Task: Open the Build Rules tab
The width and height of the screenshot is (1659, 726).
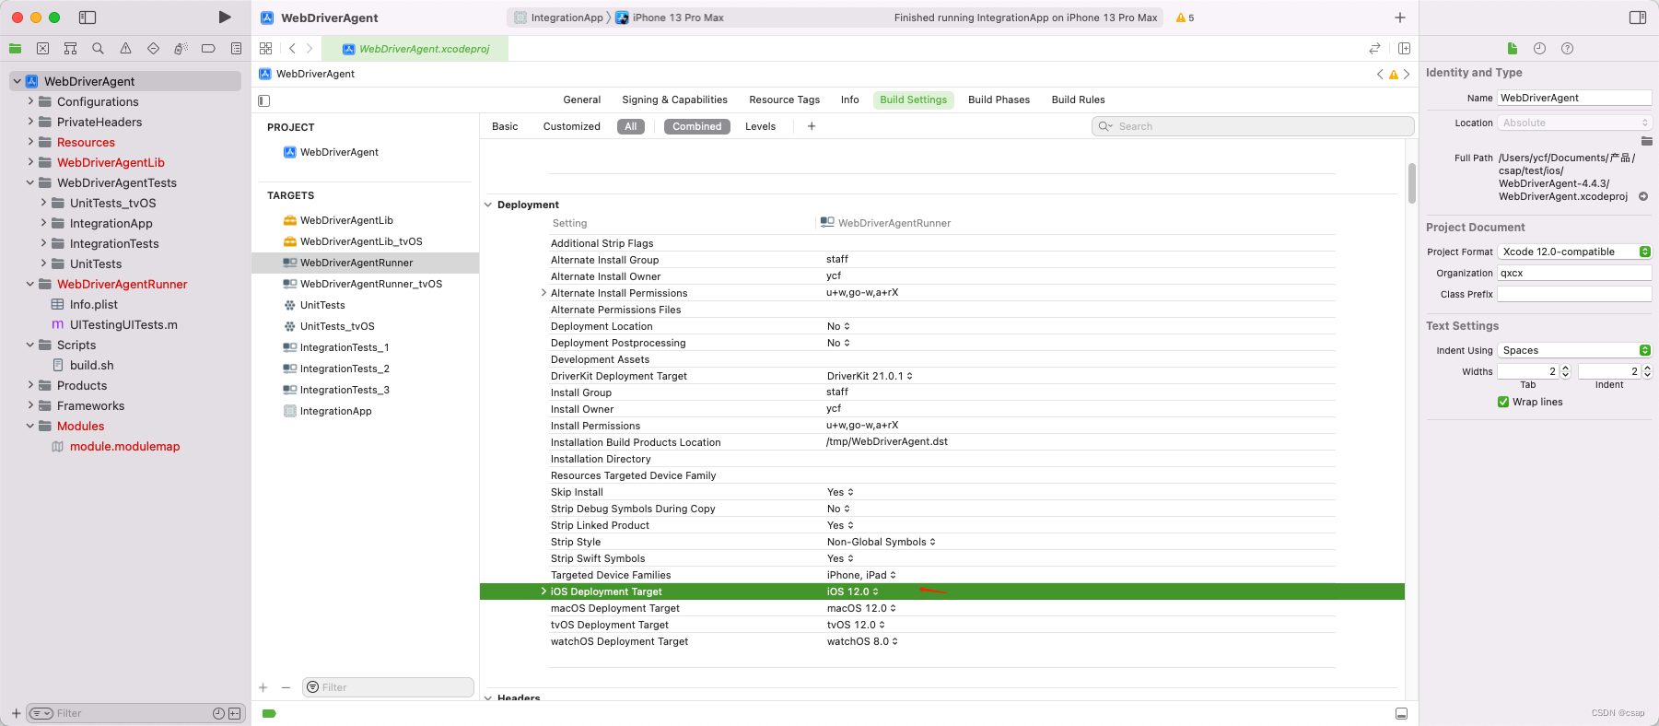Action: (1078, 100)
